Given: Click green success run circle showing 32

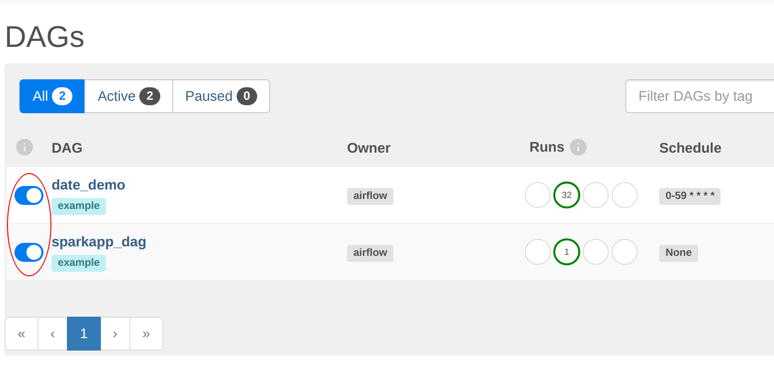Looking at the screenshot, I should click(x=566, y=195).
